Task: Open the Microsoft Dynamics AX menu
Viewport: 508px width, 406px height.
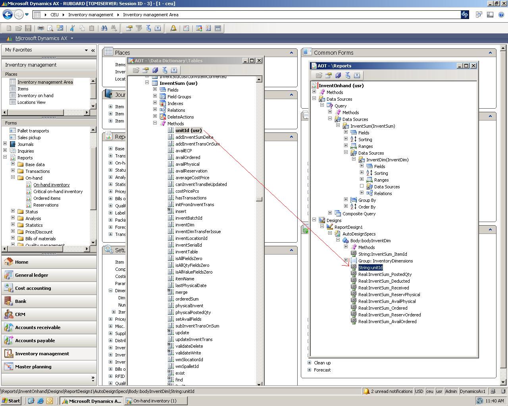Action: point(41,38)
